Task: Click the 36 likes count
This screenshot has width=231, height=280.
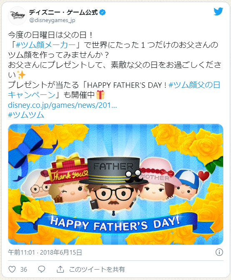Action: coord(24,269)
